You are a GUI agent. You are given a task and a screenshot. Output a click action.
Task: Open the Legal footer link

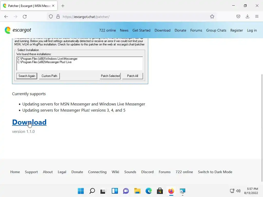point(62,172)
